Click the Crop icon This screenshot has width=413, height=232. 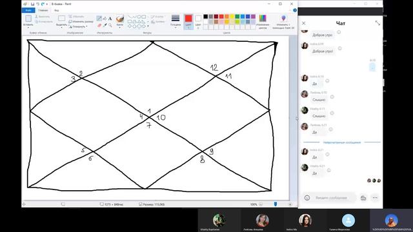[70, 17]
